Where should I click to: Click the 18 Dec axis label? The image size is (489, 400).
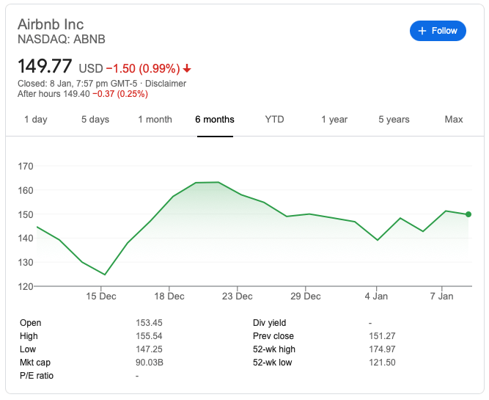169,297
